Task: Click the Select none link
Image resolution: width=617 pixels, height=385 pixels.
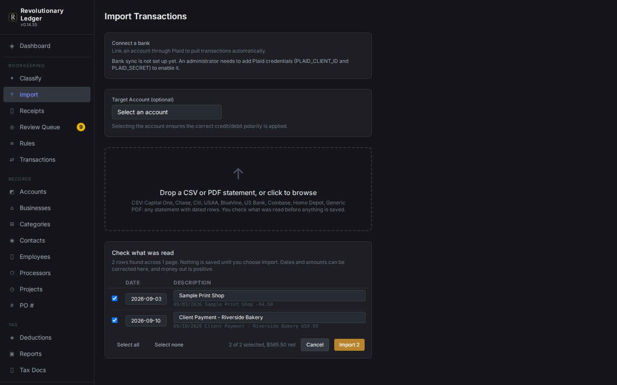Action: [169, 345]
